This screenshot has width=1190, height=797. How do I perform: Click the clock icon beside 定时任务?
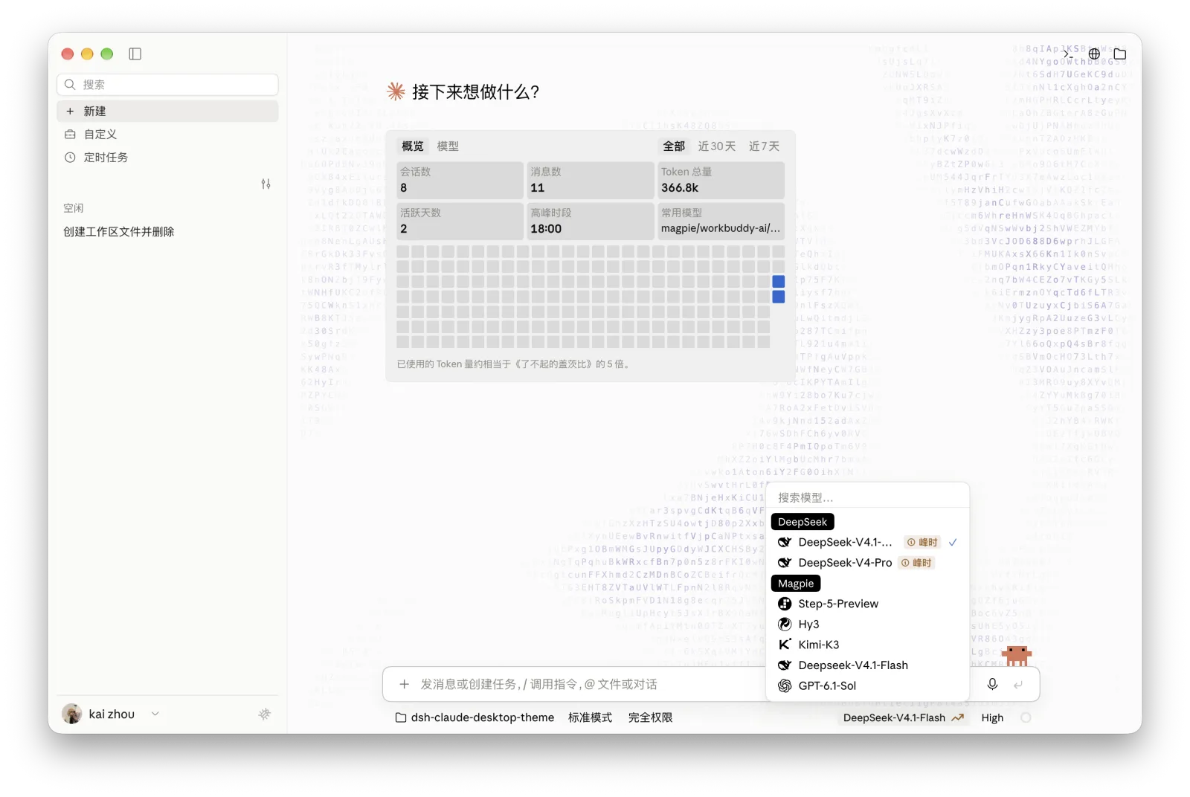coord(70,157)
